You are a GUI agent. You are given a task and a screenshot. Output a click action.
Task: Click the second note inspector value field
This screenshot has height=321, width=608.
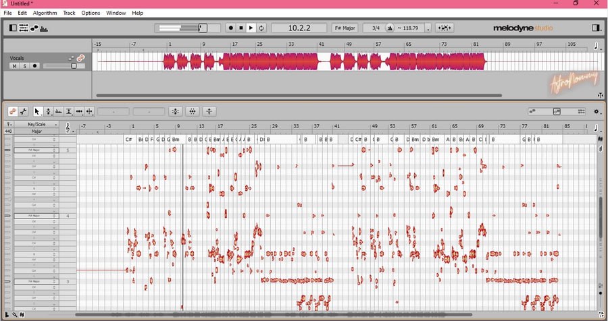[x=149, y=111]
